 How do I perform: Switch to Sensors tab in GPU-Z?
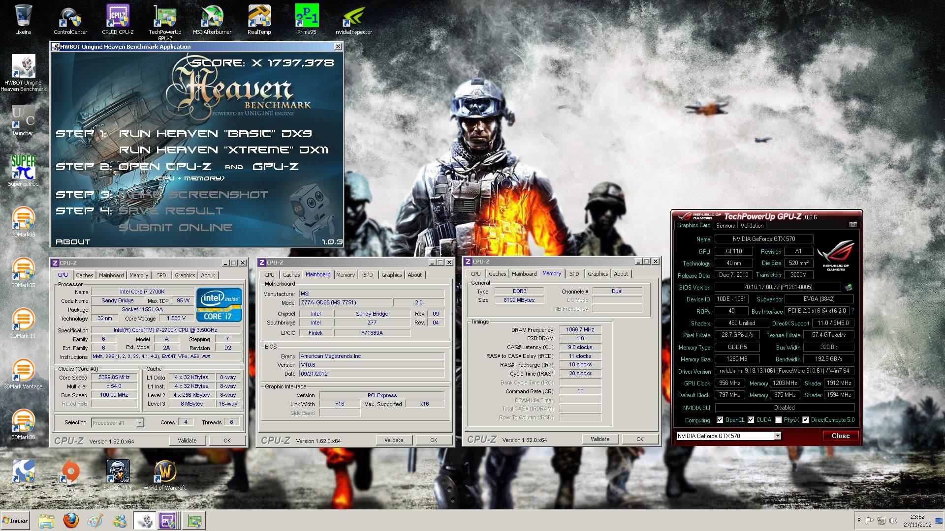coord(725,226)
